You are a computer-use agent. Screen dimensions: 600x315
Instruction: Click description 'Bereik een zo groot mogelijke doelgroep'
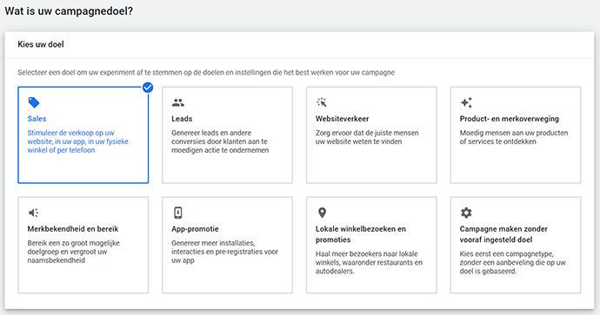point(73,252)
